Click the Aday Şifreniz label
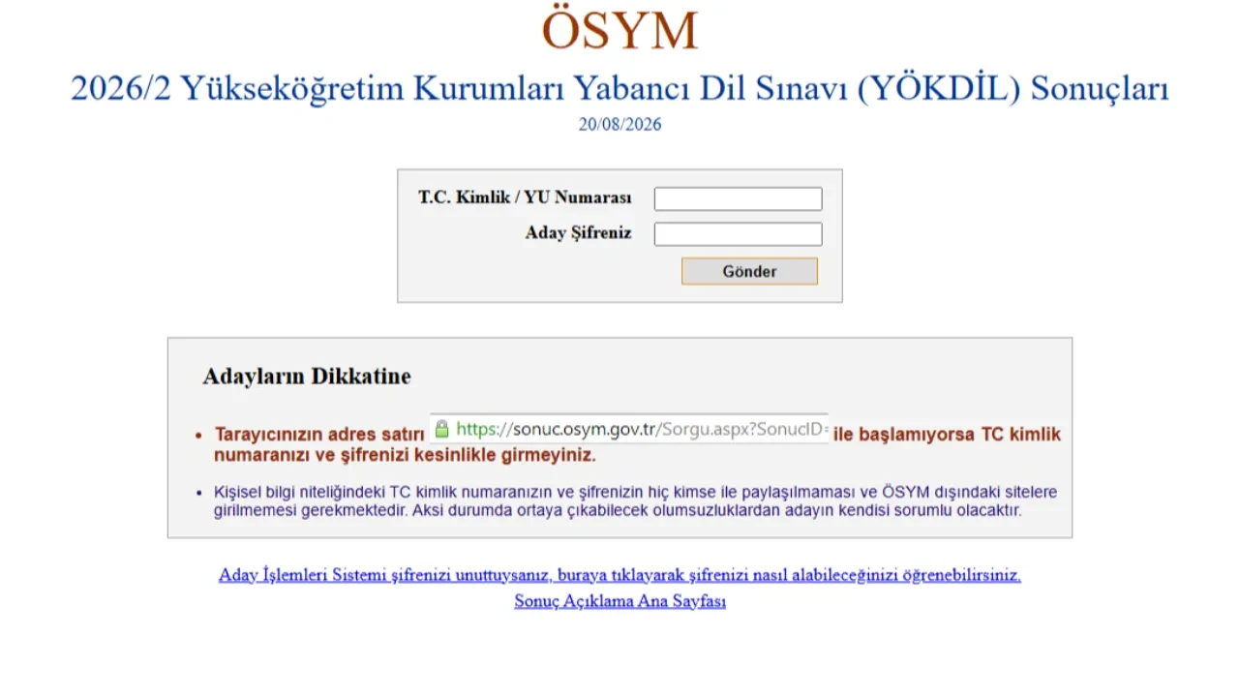 (x=578, y=233)
